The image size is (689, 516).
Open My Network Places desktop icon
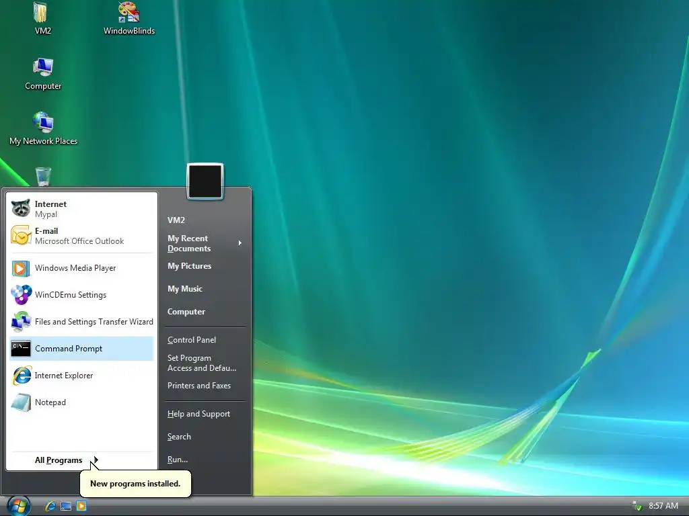(43, 128)
